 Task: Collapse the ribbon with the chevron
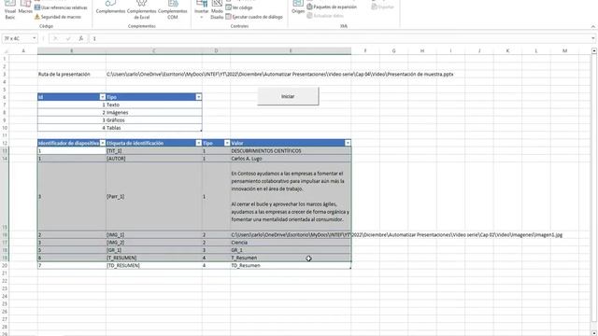(593, 26)
